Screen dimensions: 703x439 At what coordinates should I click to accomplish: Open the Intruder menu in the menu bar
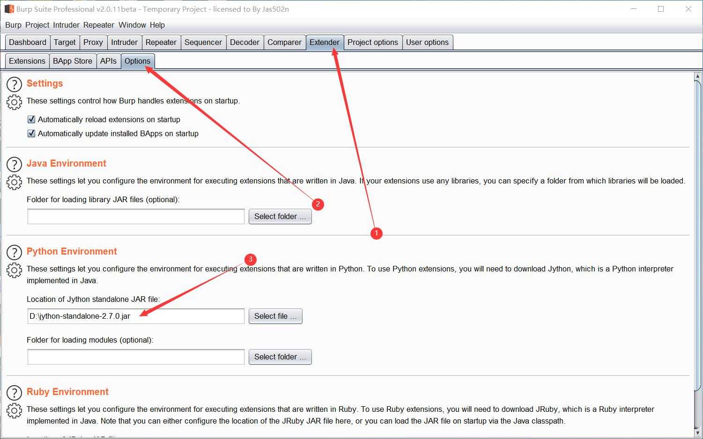pyautogui.click(x=67, y=25)
